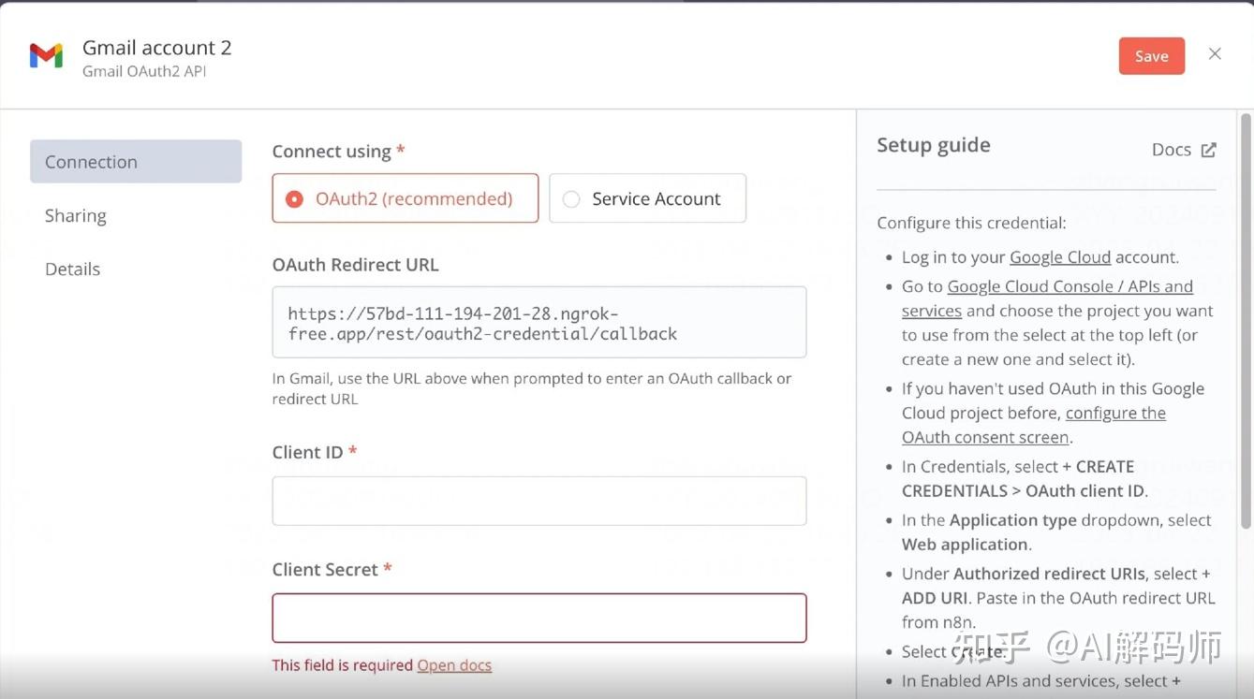1254x699 pixels.
Task: Choose OAuth2 (recommended) authentication
Action: 405,197
